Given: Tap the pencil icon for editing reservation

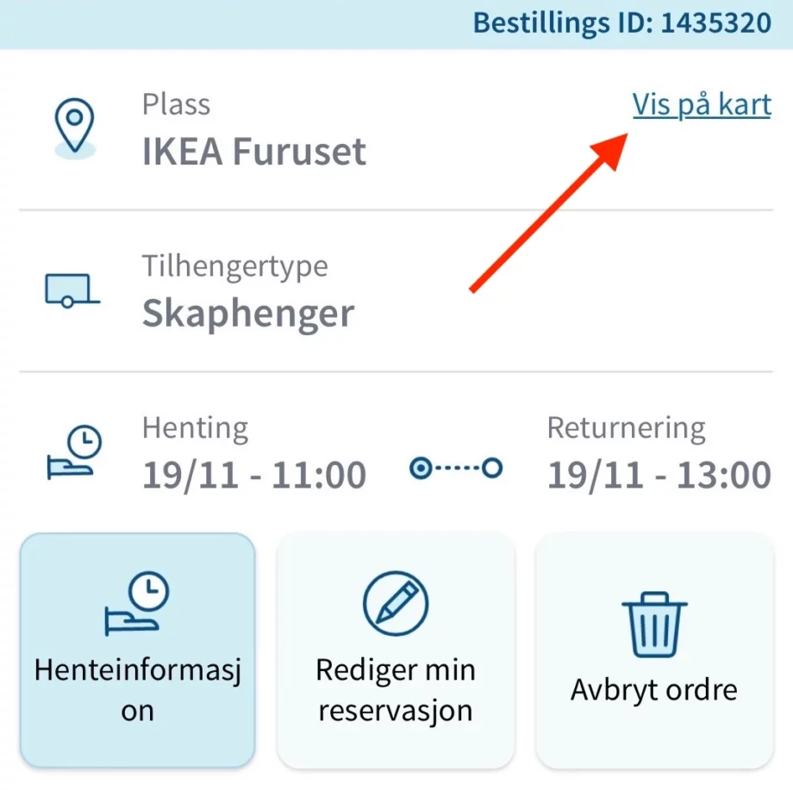Looking at the screenshot, I should point(396,601).
